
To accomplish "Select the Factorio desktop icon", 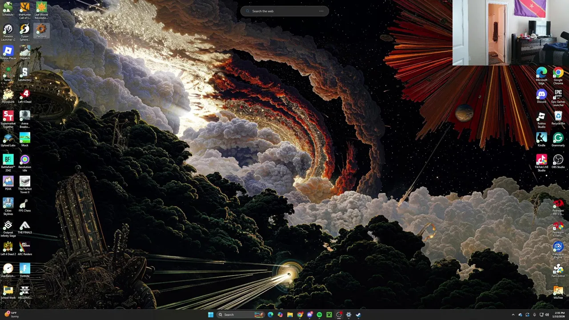I will coord(41,31).
